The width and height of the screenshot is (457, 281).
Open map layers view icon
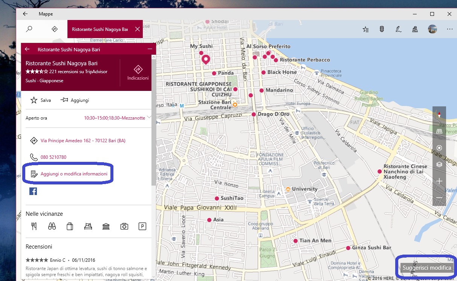coord(439,164)
